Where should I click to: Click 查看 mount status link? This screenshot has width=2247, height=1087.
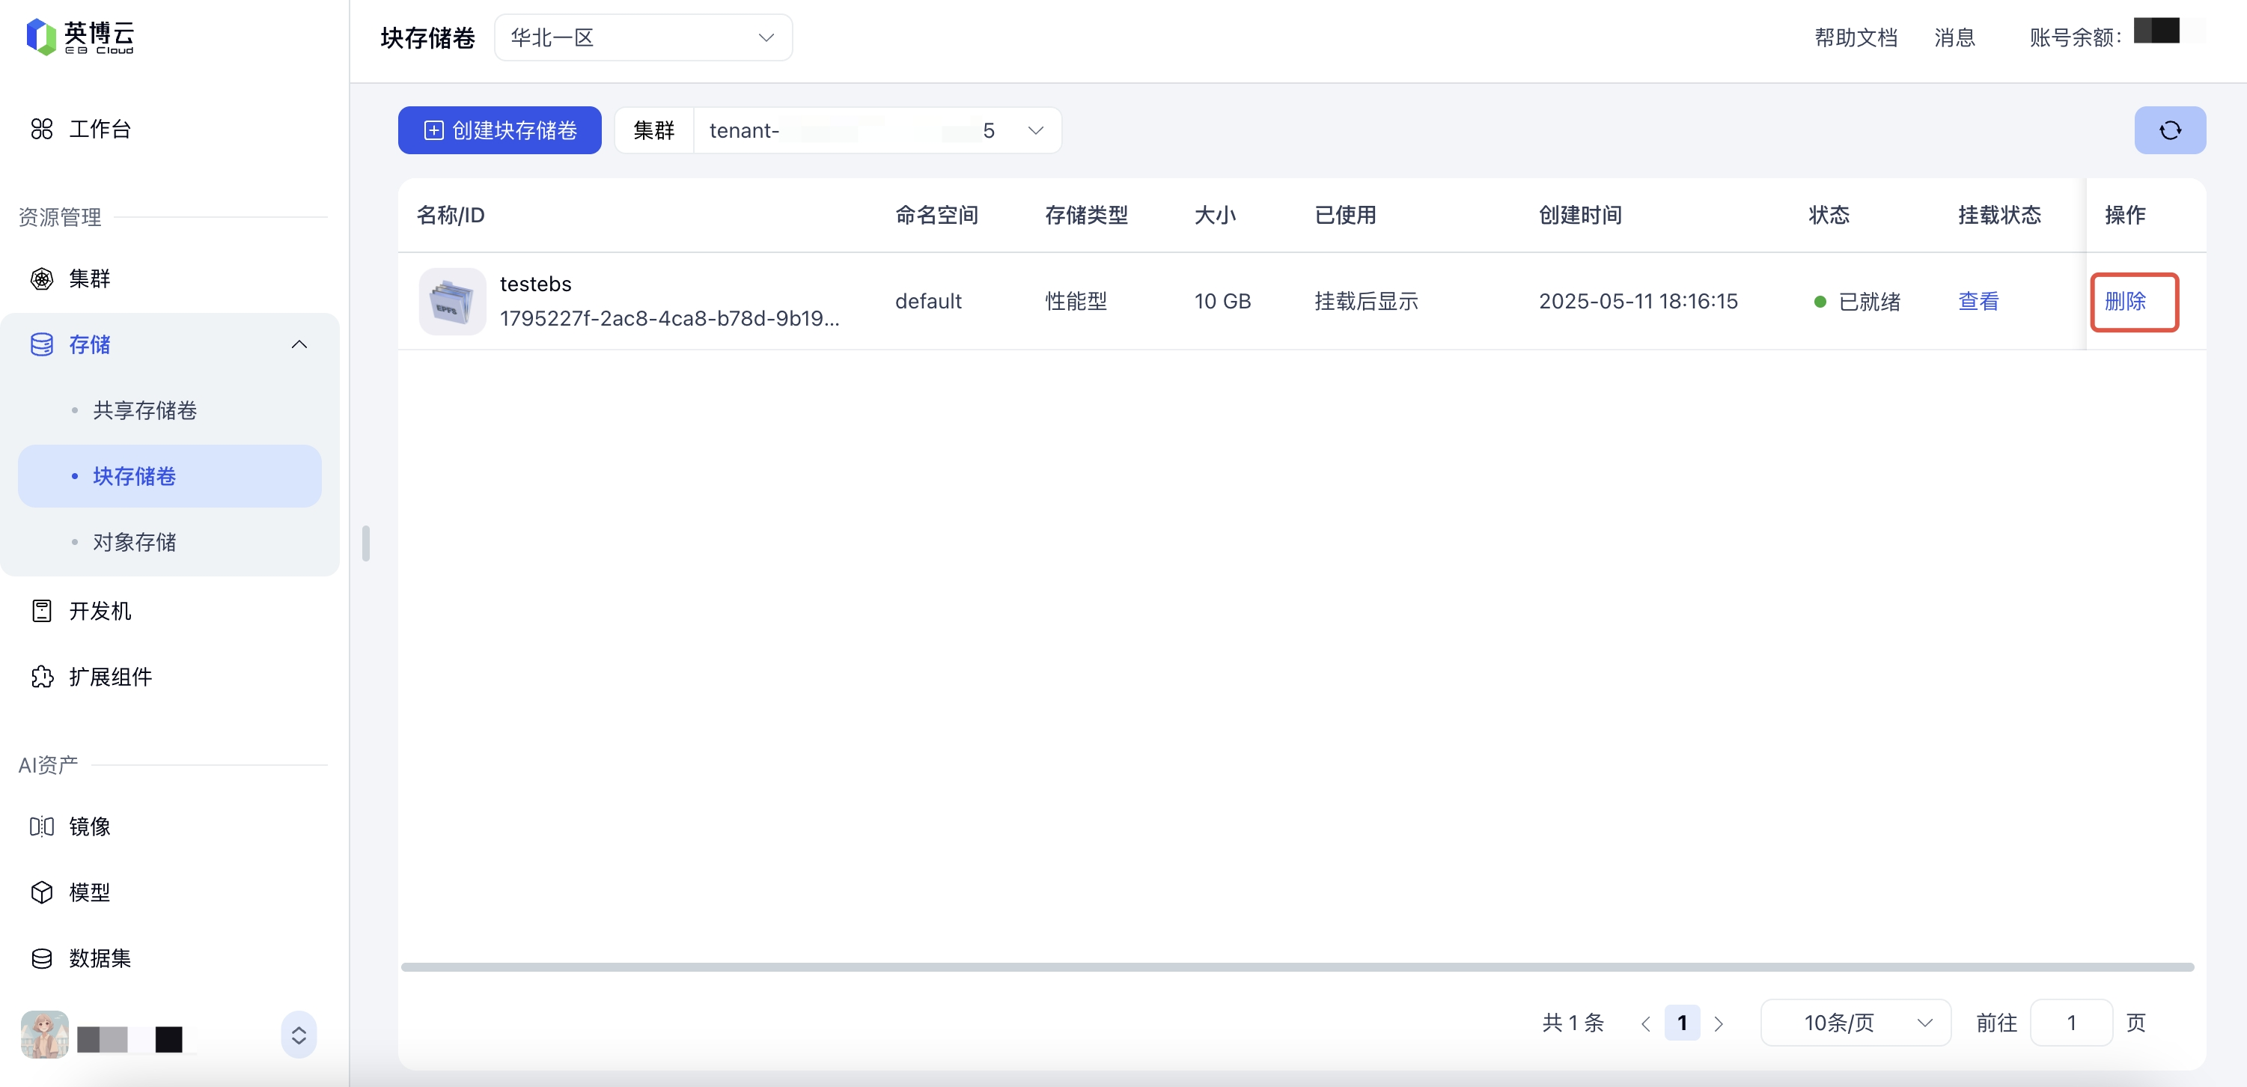1978,301
